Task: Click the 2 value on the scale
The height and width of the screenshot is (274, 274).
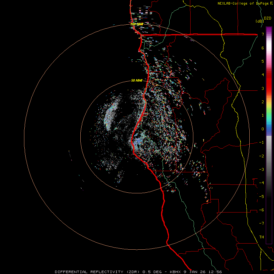Action: pos(263,102)
